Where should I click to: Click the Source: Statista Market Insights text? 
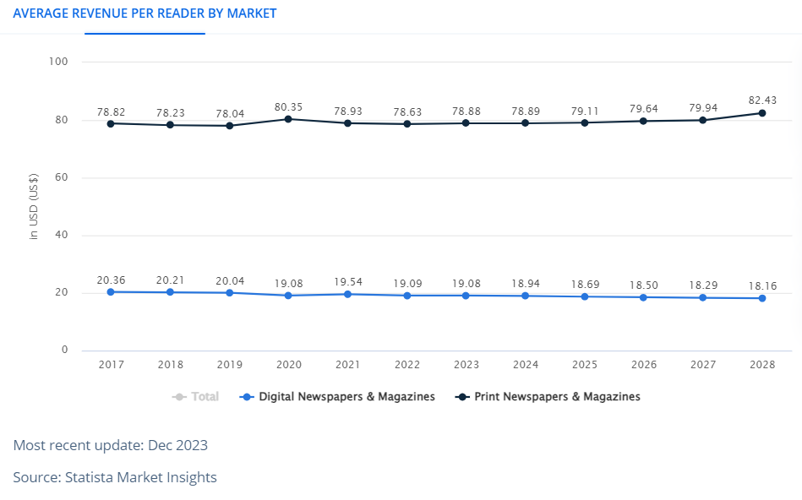coord(115,477)
